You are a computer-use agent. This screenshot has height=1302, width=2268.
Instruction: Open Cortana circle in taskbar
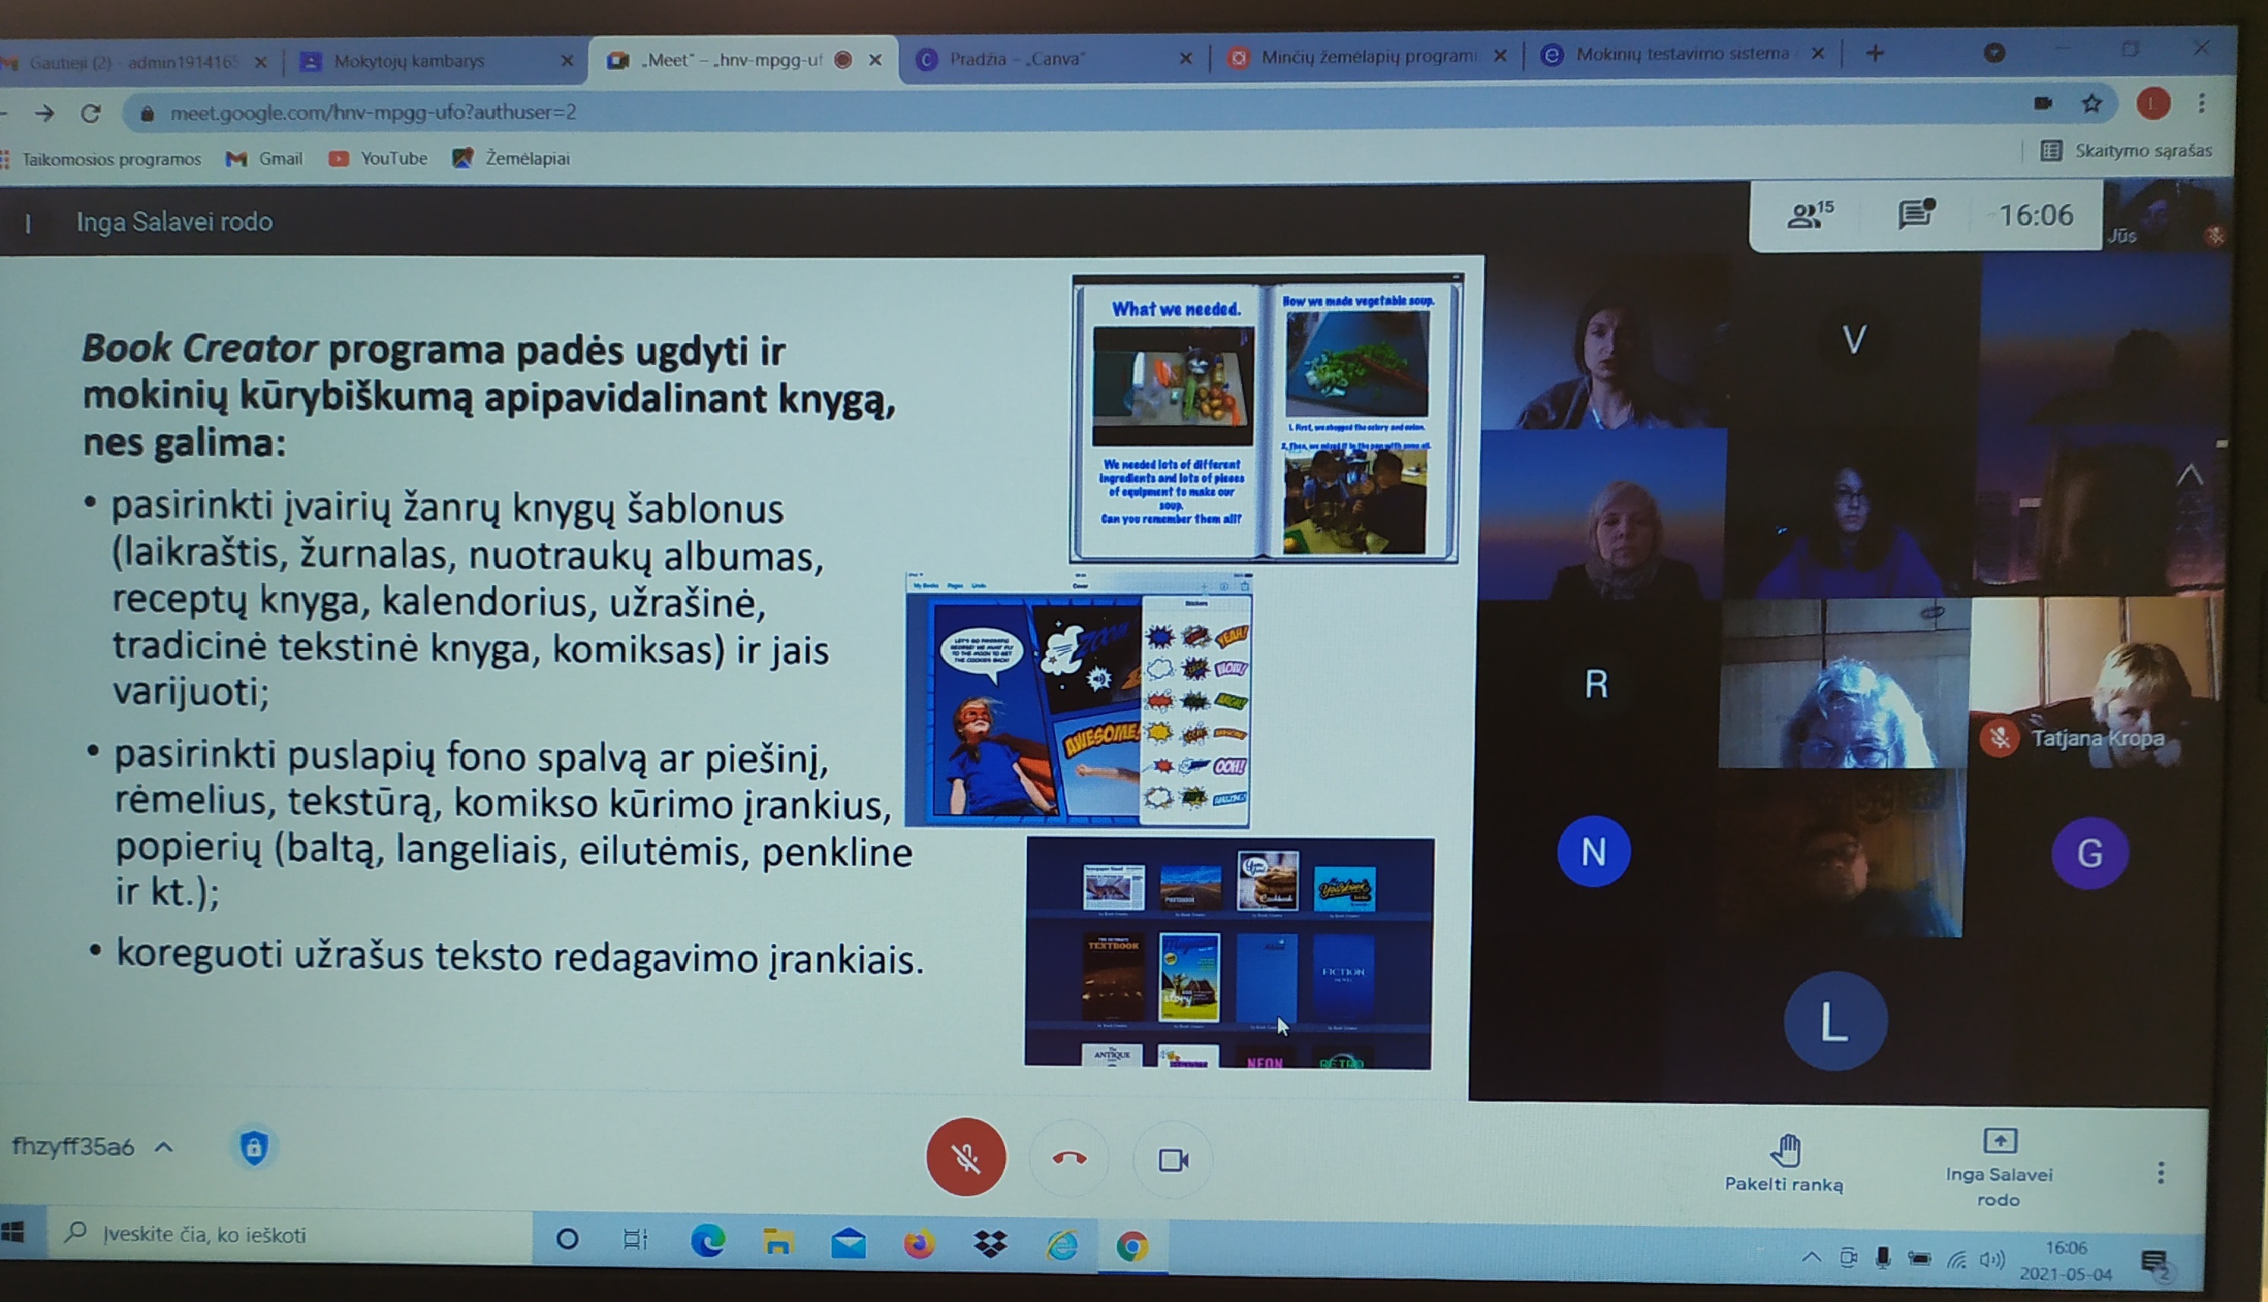coord(567,1240)
